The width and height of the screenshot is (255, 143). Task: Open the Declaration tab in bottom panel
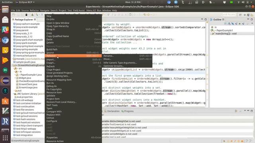(x=112, y=111)
